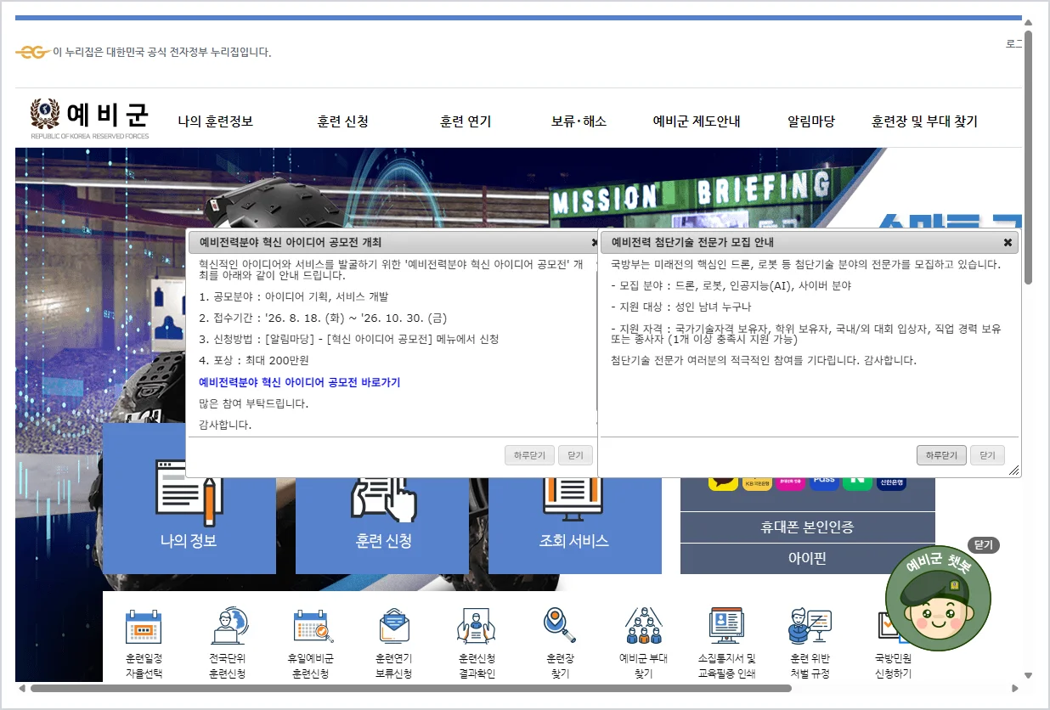Open 훈련 위반 처벌 규정 shortcut
The height and width of the screenshot is (710, 1050).
(x=810, y=643)
